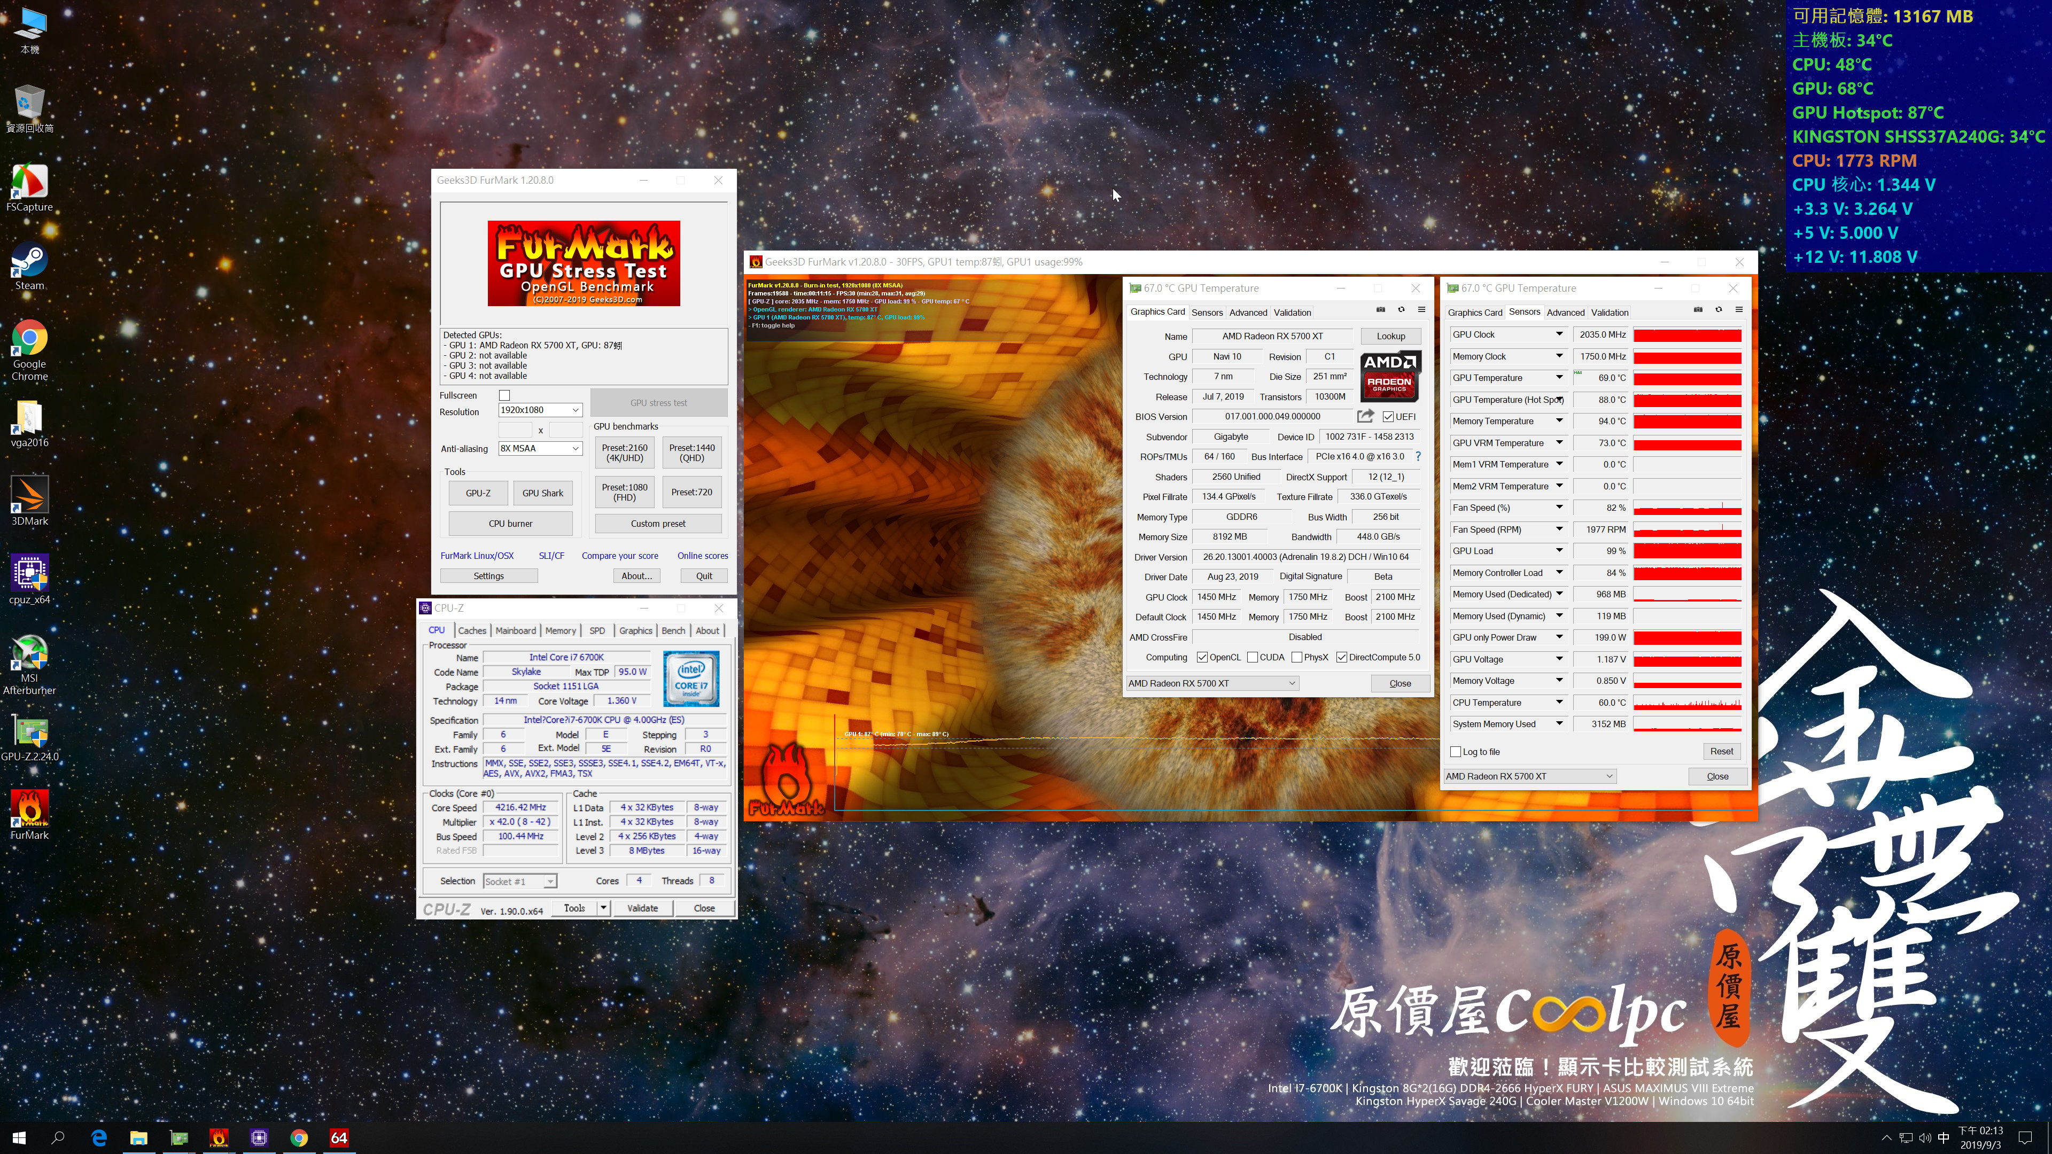Open the action center notification icon

(2026, 1137)
